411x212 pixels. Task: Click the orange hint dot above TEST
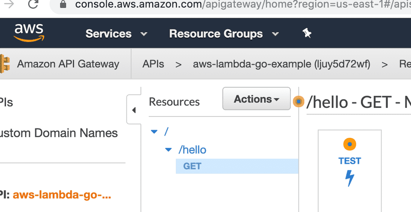(x=350, y=144)
